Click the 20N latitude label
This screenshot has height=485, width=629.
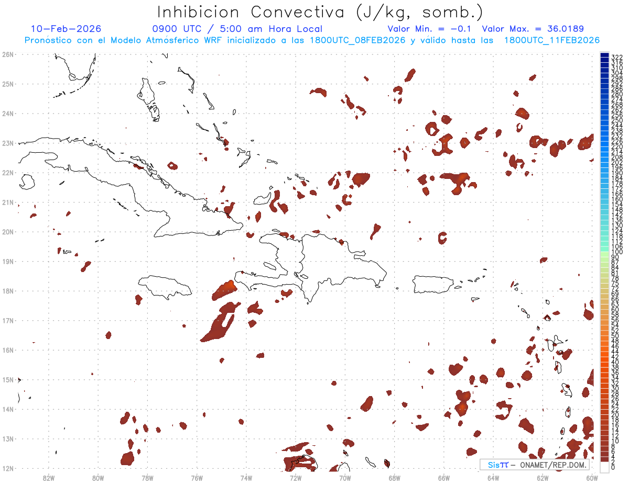click(8, 232)
